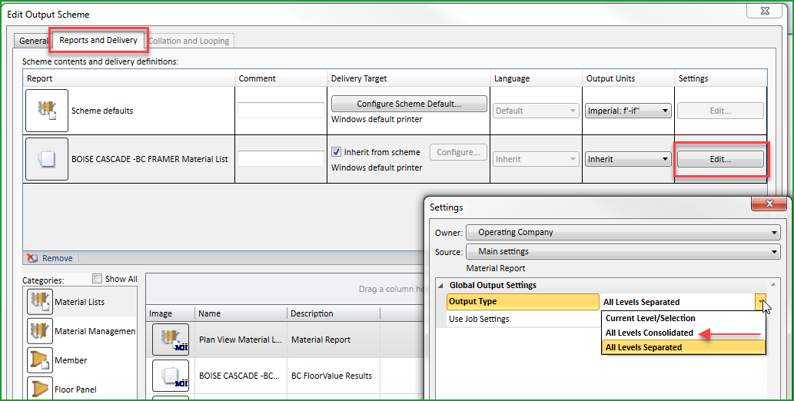Click the Name column header in reports list
The width and height of the screenshot is (794, 401).
pyautogui.click(x=240, y=313)
